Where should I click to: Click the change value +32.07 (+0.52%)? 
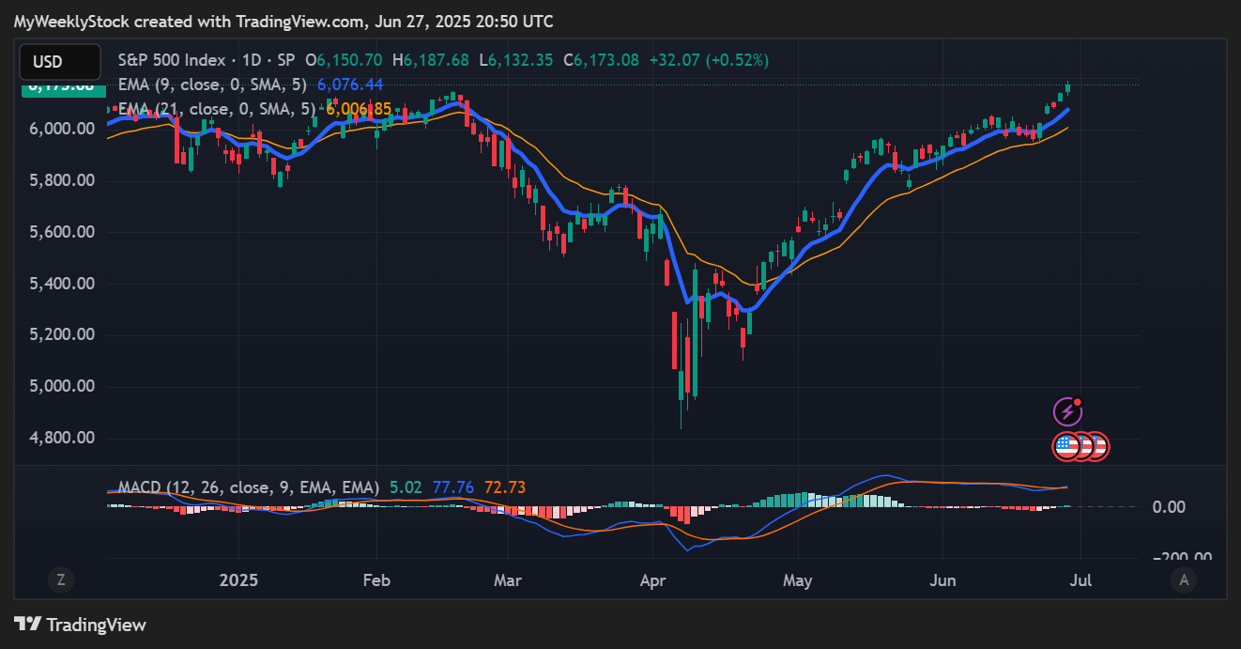point(709,60)
